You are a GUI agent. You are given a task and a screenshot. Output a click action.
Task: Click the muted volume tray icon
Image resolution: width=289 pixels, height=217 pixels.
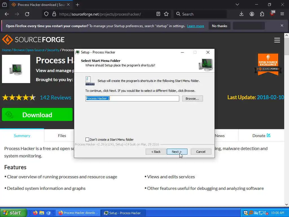tap(266, 213)
